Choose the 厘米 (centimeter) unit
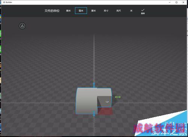Viewport: 188px width, 137px height. coord(94,11)
